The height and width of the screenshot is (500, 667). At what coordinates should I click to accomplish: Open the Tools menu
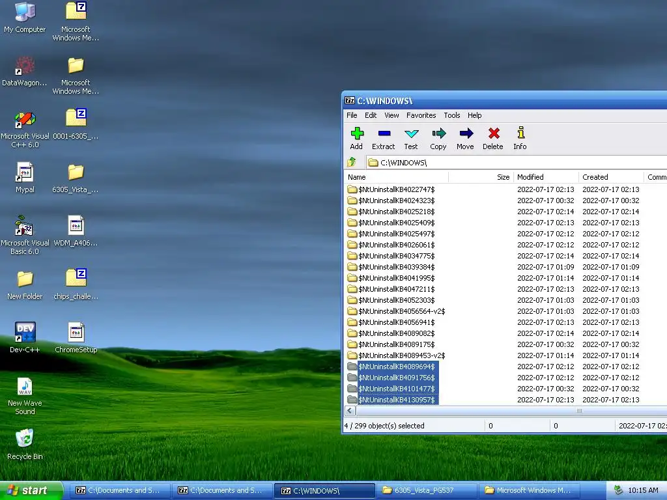pyautogui.click(x=452, y=115)
